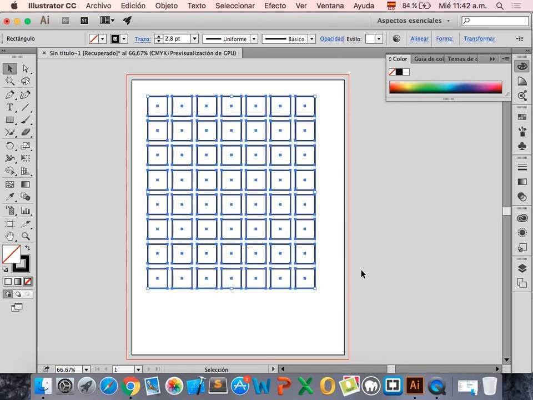Open the Uniforme width profile dropdown
This screenshot has width=533, height=400.
pos(254,39)
